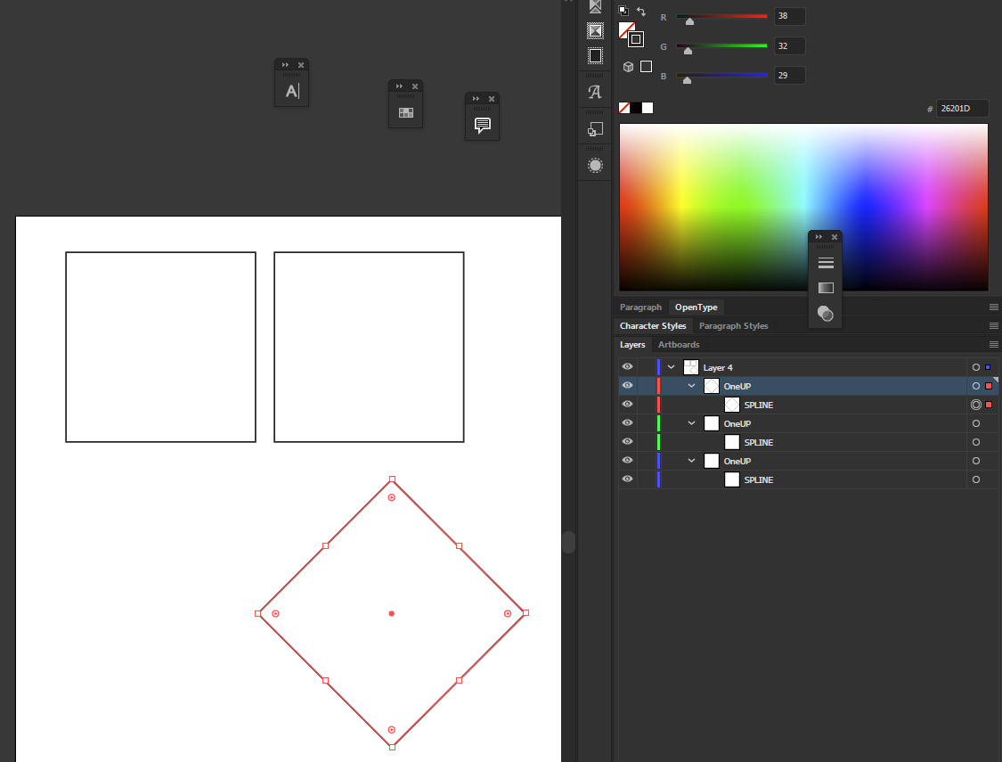Screen dimensions: 1002x762
Task: Select the Paragraph tab
Action: point(640,307)
